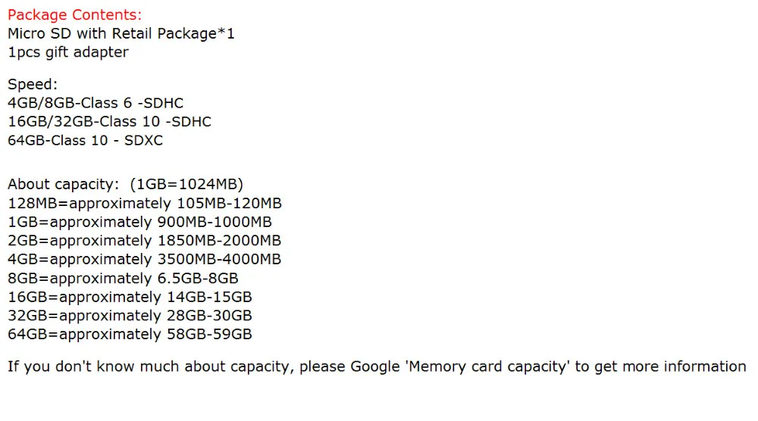Viewport: 758px width, 421px height.
Task: Click the '(1GB=1024MB)' note
Action: click(x=186, y=184)
